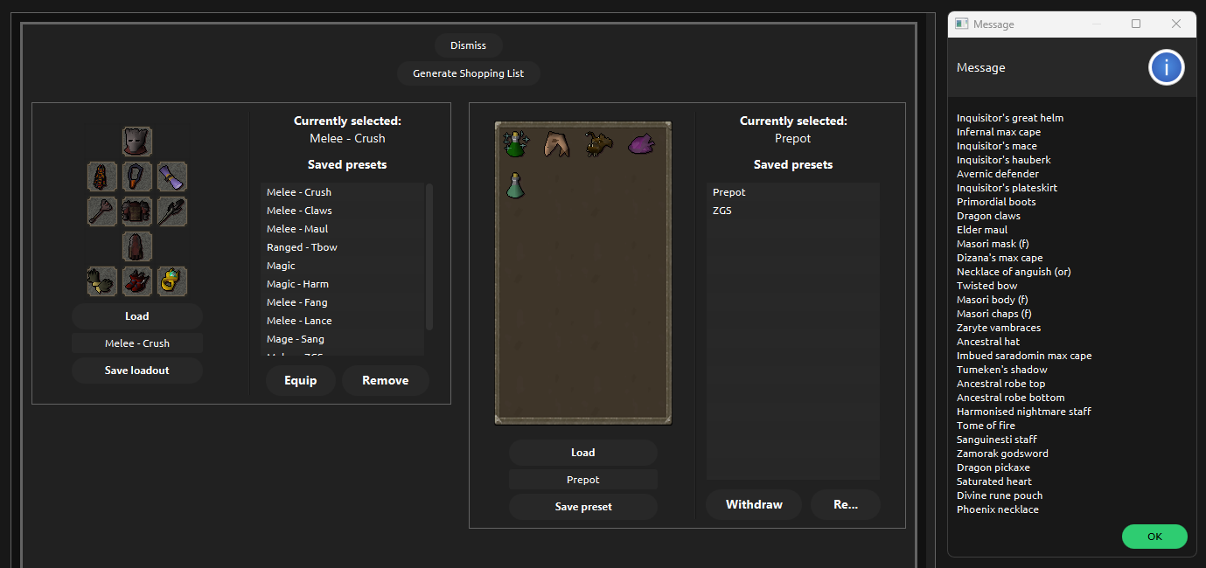The image size is (1206, 568).
Task: Select the Inquisitor's great helm slot
Action: pyautogui.click(x=137, y=141)
